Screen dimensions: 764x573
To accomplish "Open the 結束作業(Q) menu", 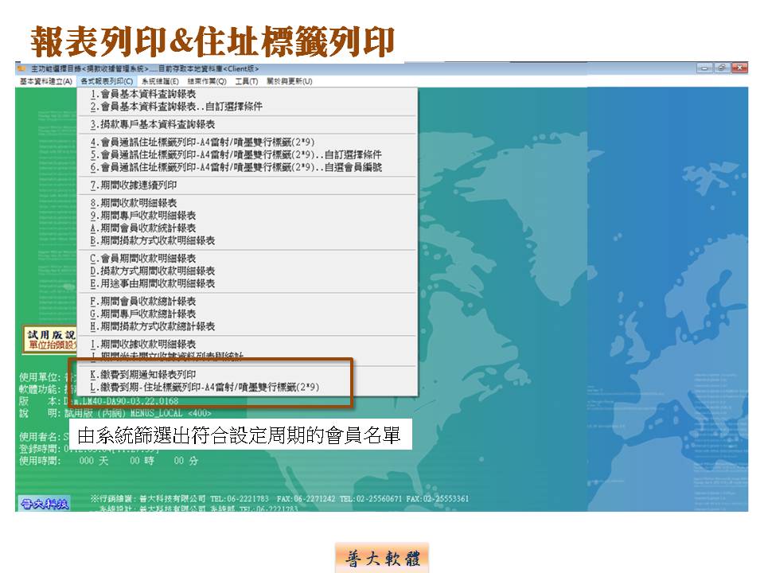I will 207,81.
